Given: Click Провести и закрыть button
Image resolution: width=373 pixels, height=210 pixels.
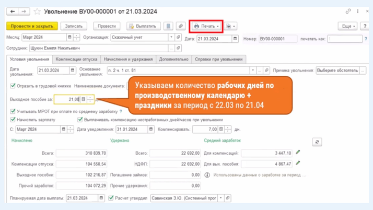Looking at the screenshot, I should point(32,26).
